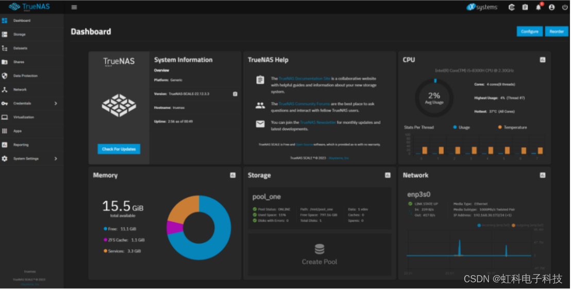Open the TrueCommand status icon in top bar
The width and height of the screenshot is (571, 289).
511,7
